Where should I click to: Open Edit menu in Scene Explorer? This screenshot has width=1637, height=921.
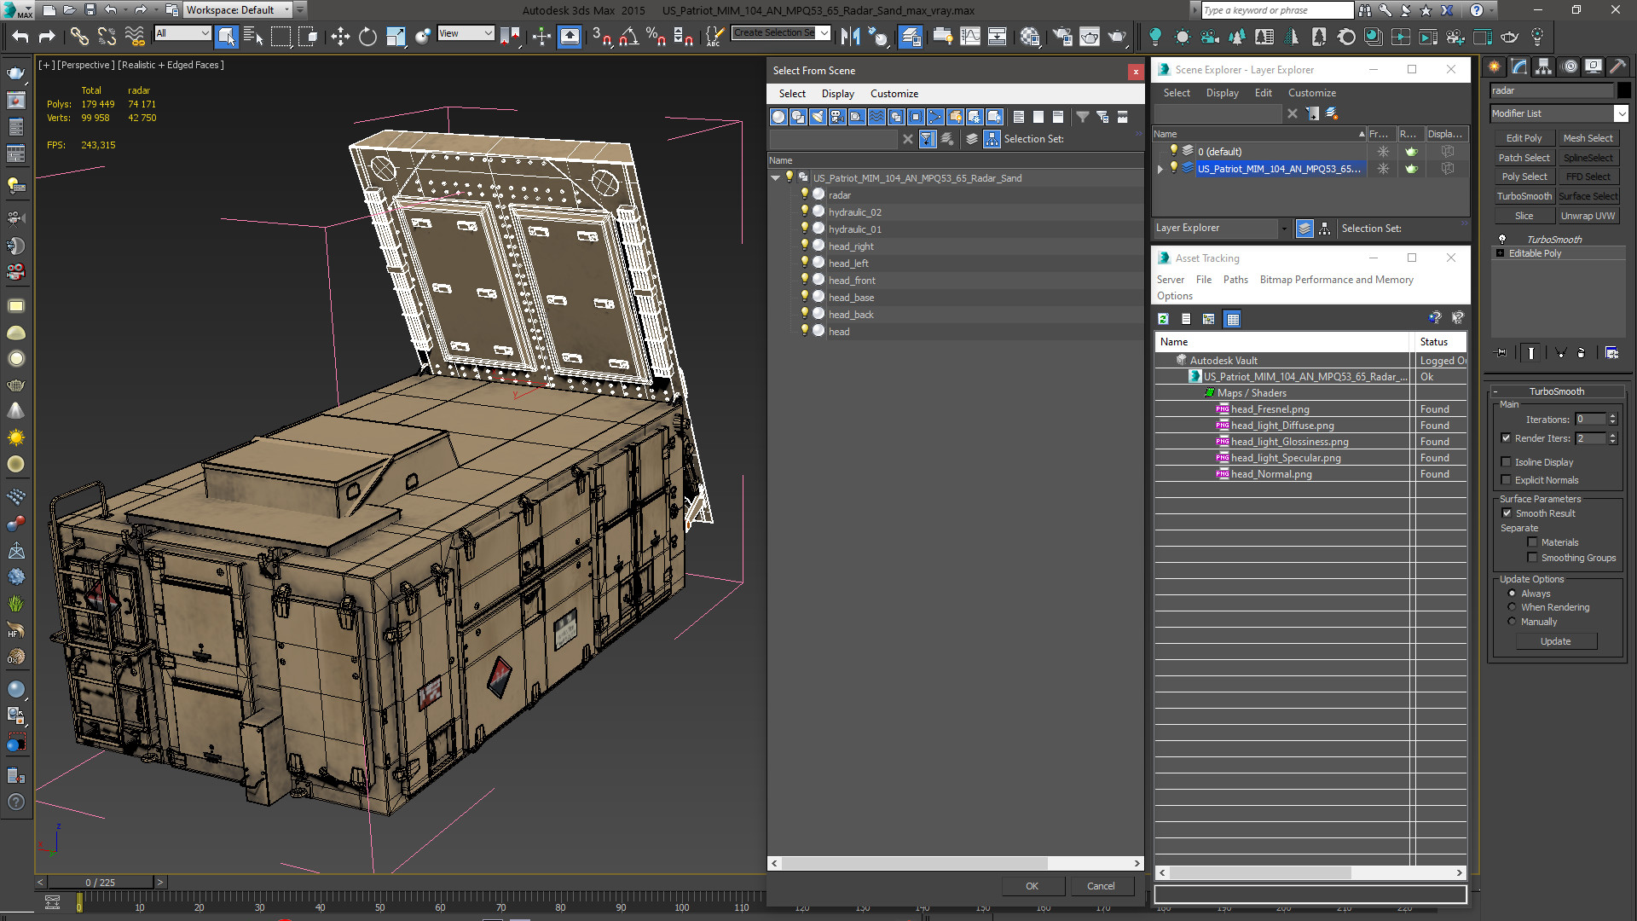tap(1263, 93)
